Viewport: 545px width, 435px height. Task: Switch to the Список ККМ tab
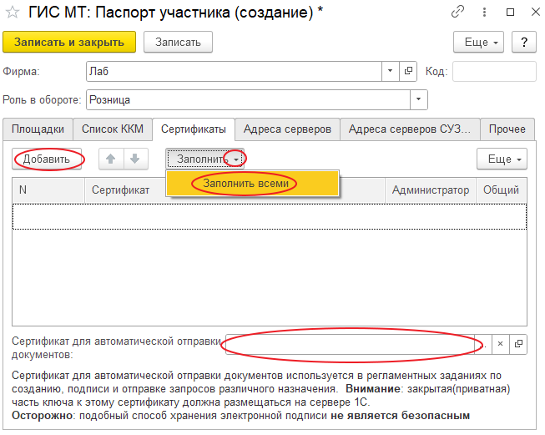(x=113, y=129)
